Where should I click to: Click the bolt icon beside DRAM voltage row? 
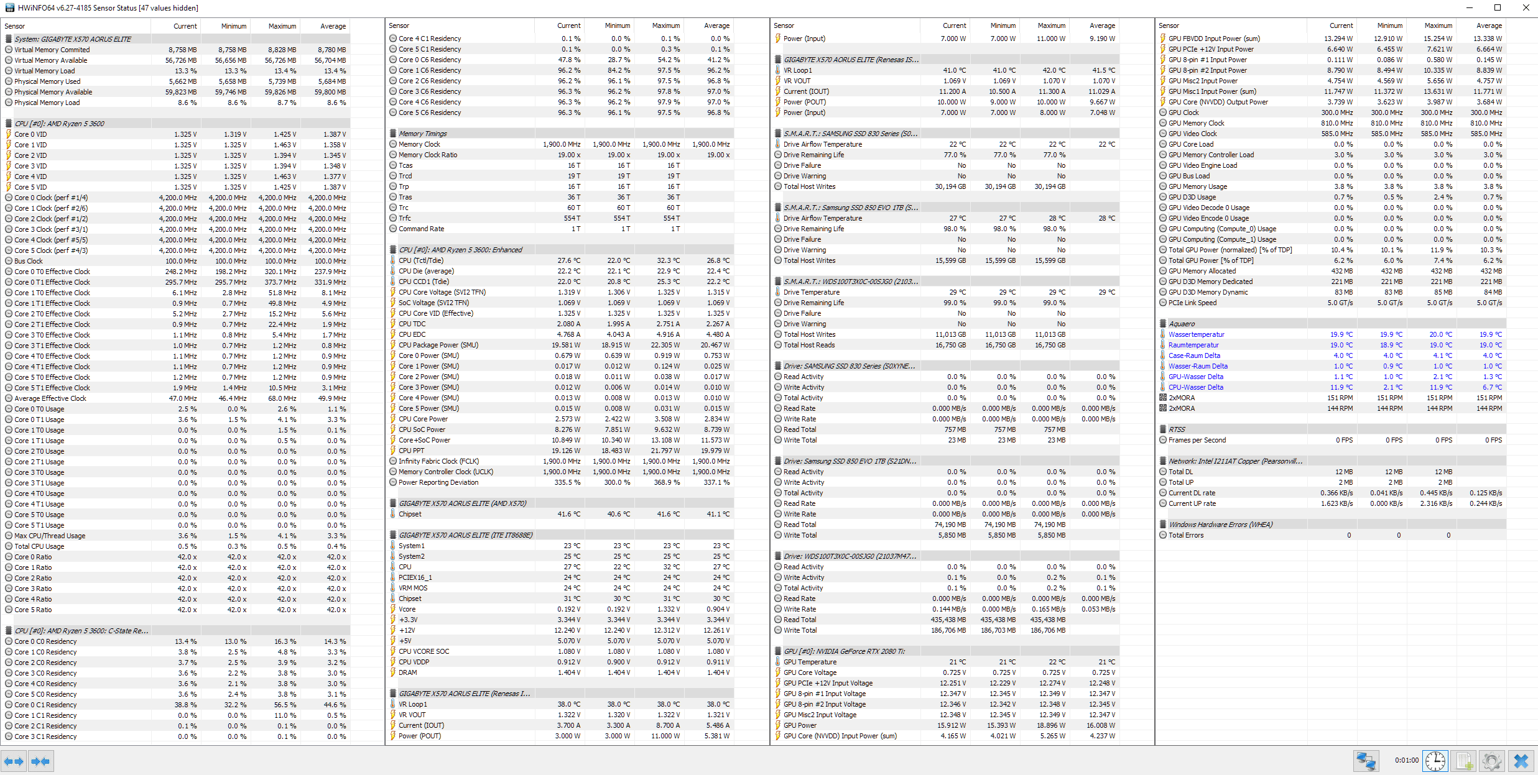(x=393, y=672)
